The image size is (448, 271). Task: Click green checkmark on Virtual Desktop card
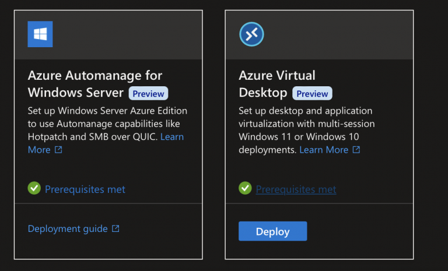tap(245, 188)
